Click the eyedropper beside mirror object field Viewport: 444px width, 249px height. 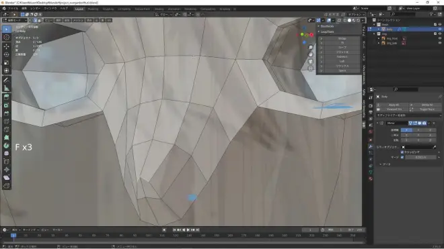(435, 147)
